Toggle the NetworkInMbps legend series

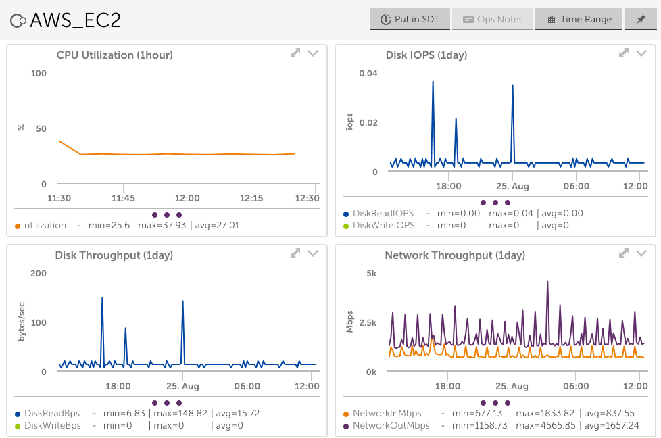(387, 413)
